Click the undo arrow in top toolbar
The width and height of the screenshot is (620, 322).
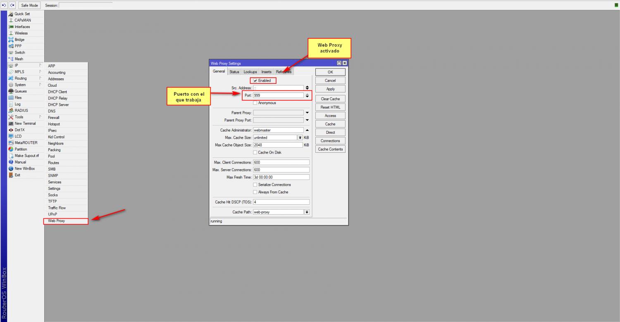tap(4, 5)
